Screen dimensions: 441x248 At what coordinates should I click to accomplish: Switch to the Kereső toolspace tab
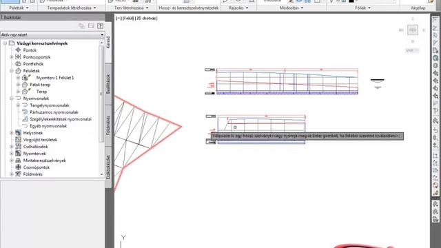(x=108, y=42)
